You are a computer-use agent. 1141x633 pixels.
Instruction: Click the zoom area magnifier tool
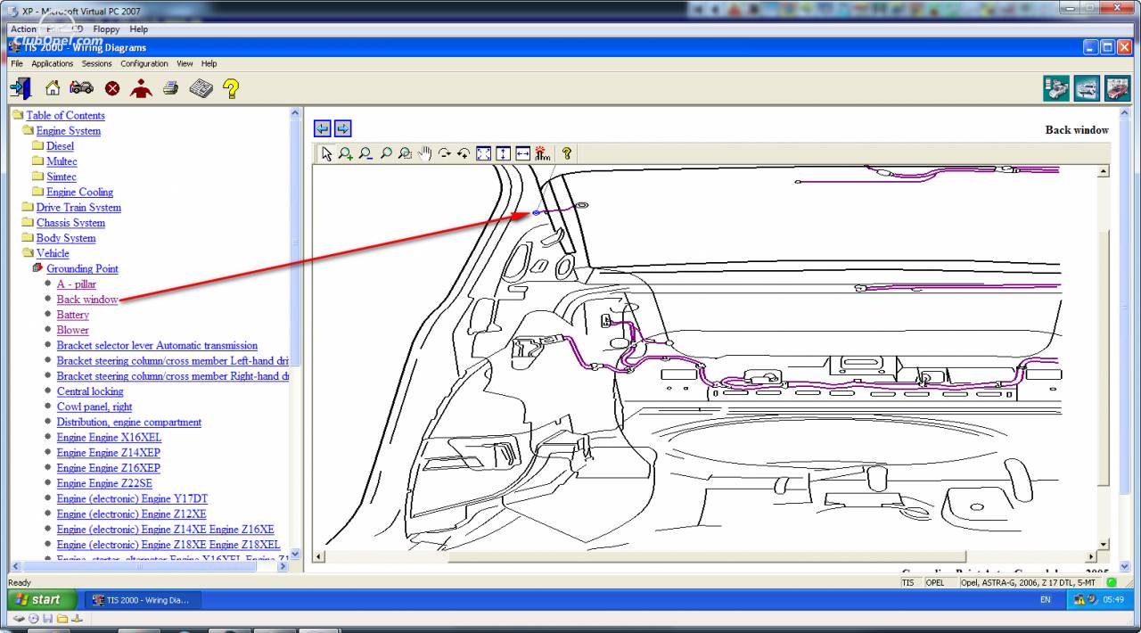(x=405, y=153)
